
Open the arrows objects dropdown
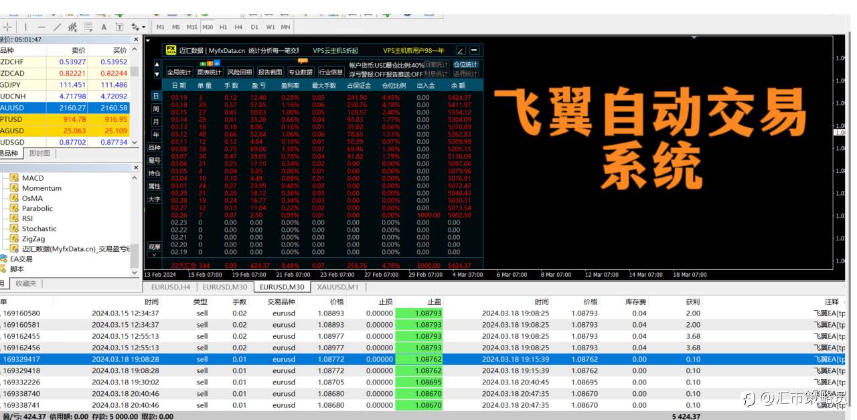coord(139,27)
